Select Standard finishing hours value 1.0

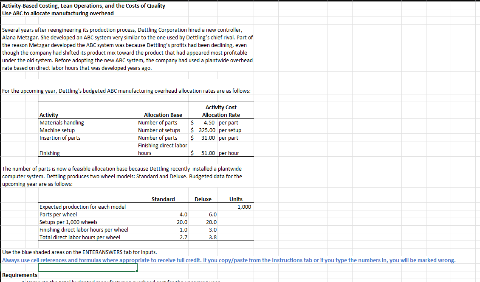tap(184, 230)
